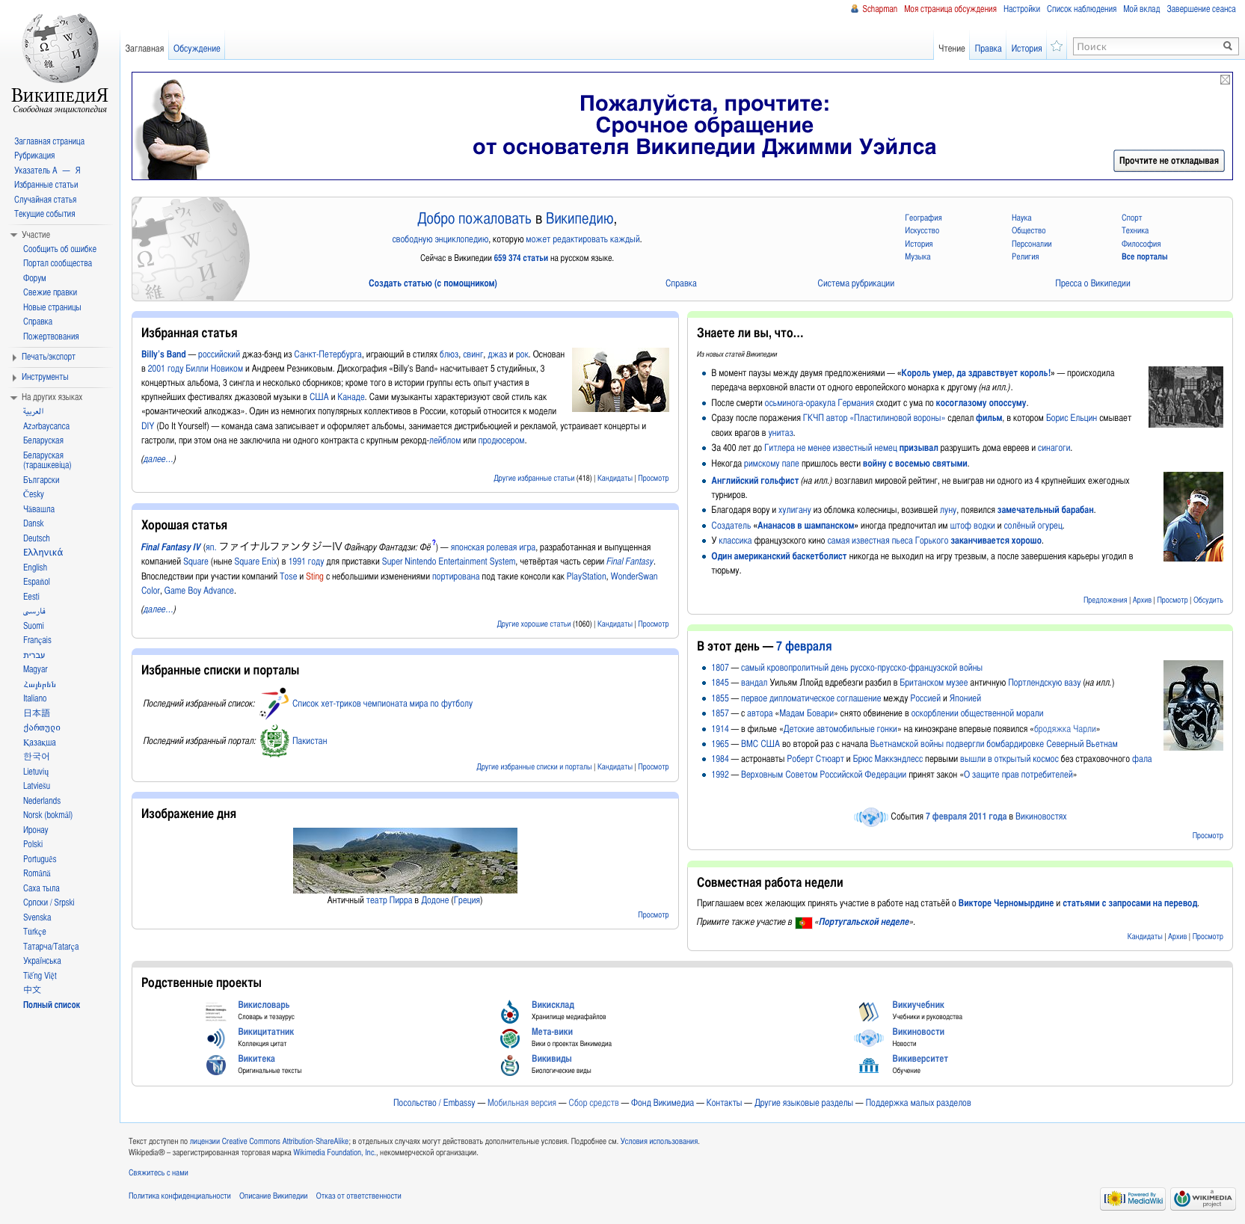Open Случайная статья in sidebar
Image resolution: width=1245 pixels, height=1224 pixels.
(x=45, y=200)
